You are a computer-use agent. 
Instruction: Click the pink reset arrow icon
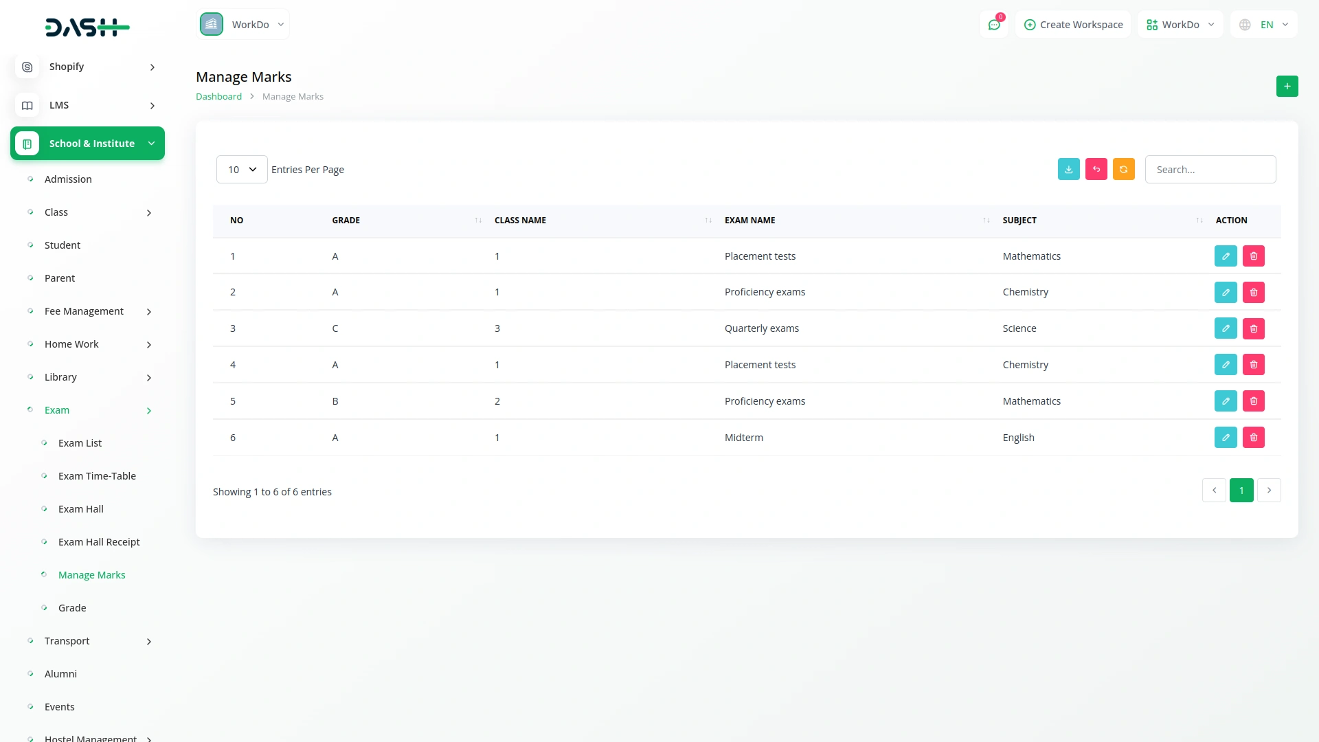click(1096, 169)
